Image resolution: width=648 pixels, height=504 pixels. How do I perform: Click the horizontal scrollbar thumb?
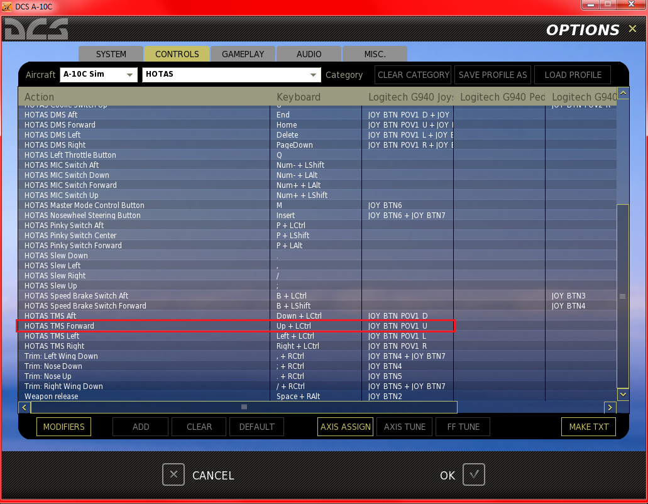[244, 407]
